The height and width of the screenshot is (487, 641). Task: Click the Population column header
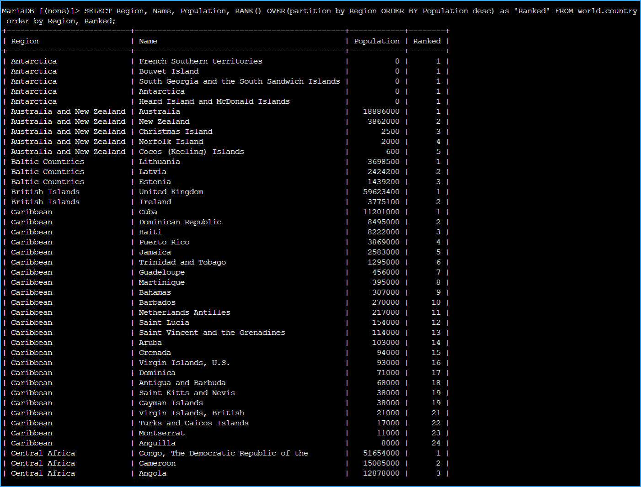click(376, 41)
